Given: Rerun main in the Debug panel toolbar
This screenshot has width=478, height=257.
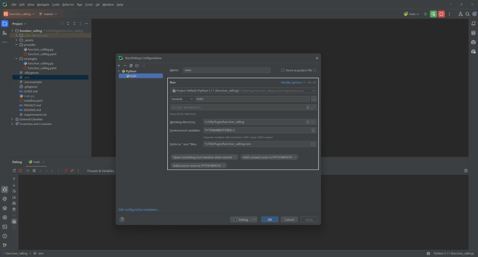Looking at the screenshot, I should tap(14, 171).
